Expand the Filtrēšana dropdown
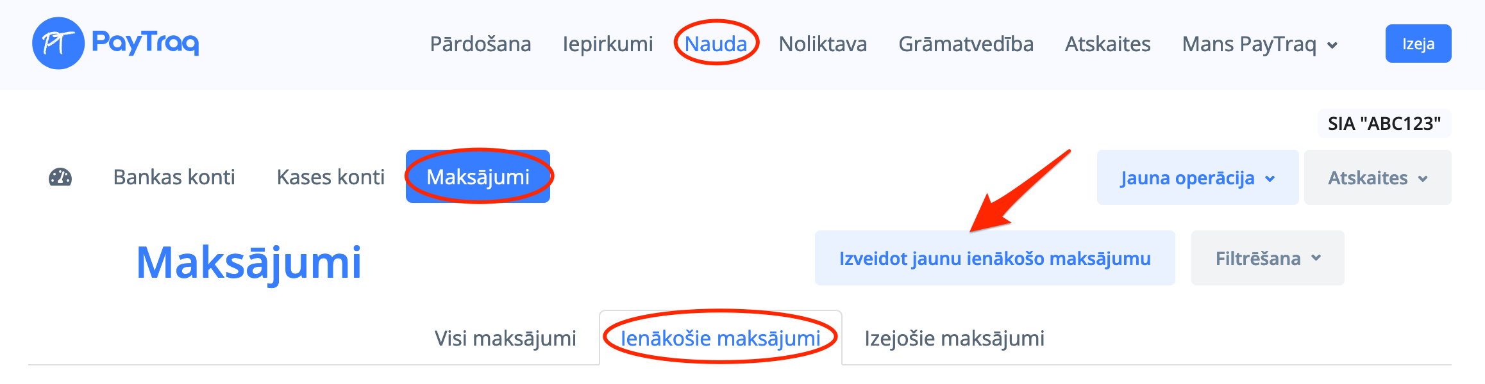This screenshot has width=1485, height=384. pos(1267,259)
